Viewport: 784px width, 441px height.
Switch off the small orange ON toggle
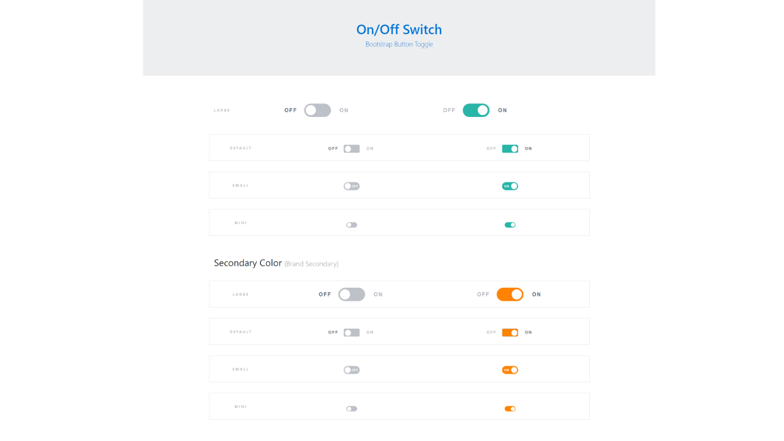pyautogui.click(x=510, y=369)
